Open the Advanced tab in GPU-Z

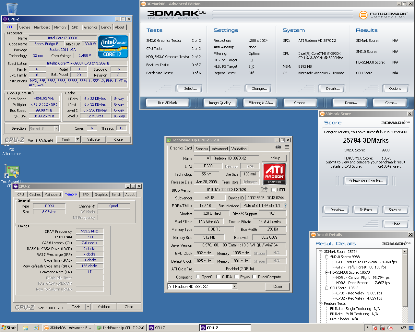pos(219,148)
